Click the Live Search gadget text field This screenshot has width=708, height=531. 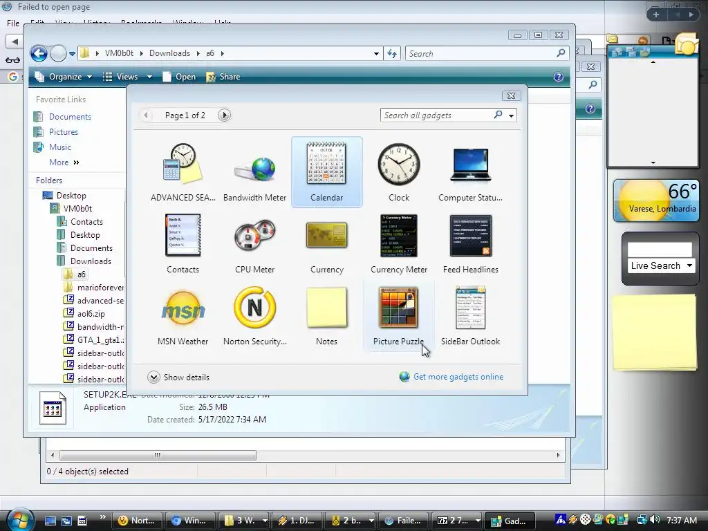point(659,250)
